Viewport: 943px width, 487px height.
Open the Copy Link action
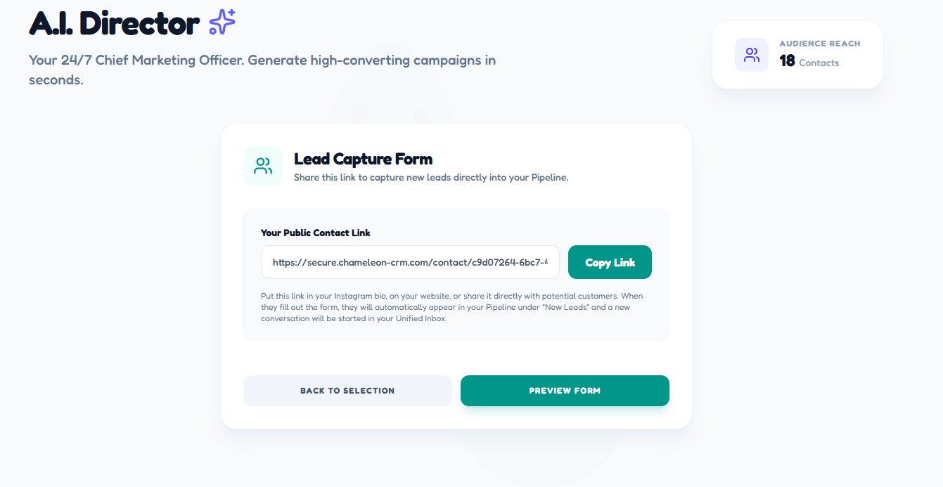pyautogui.click(x=609, y=261)
